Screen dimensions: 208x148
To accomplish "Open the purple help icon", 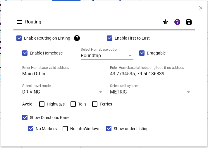I will pyautogui.click(x=177, y=22).
